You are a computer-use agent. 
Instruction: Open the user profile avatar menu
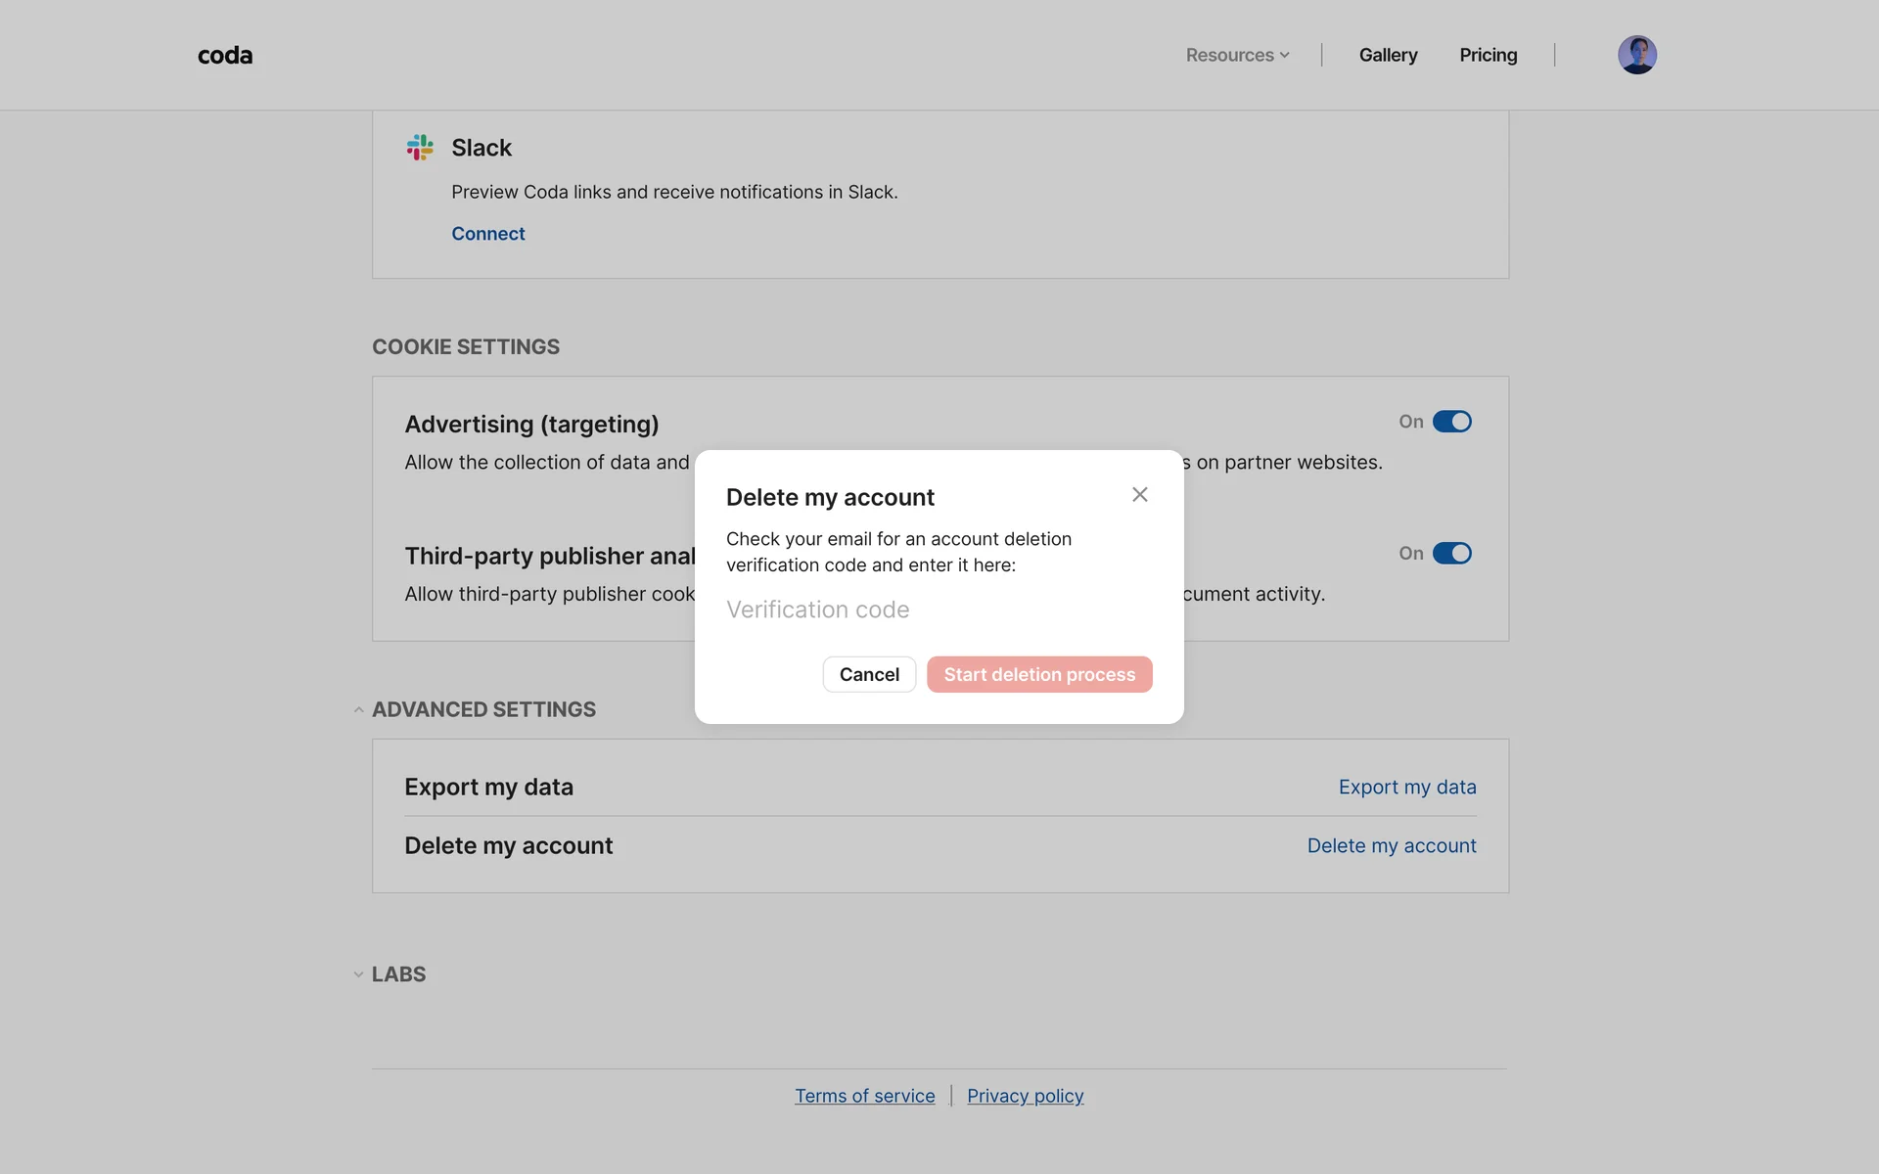(1636, 55)
